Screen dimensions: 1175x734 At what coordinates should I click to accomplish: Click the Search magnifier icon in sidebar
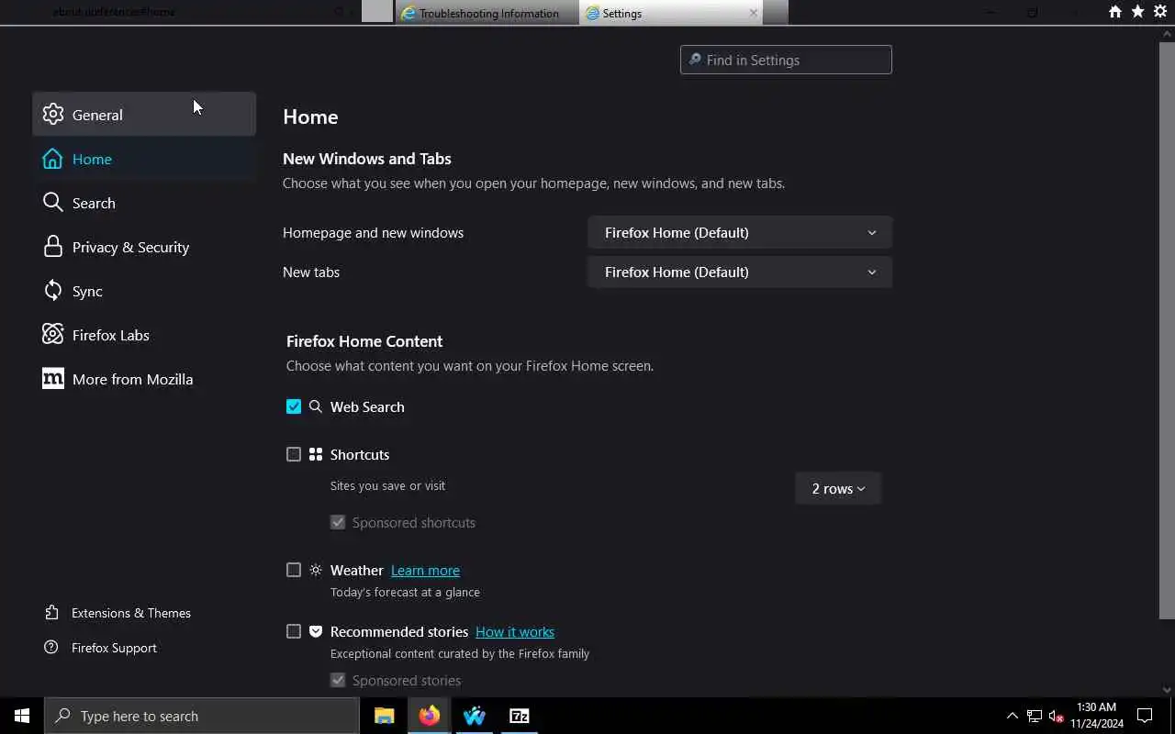pos(53,203)
